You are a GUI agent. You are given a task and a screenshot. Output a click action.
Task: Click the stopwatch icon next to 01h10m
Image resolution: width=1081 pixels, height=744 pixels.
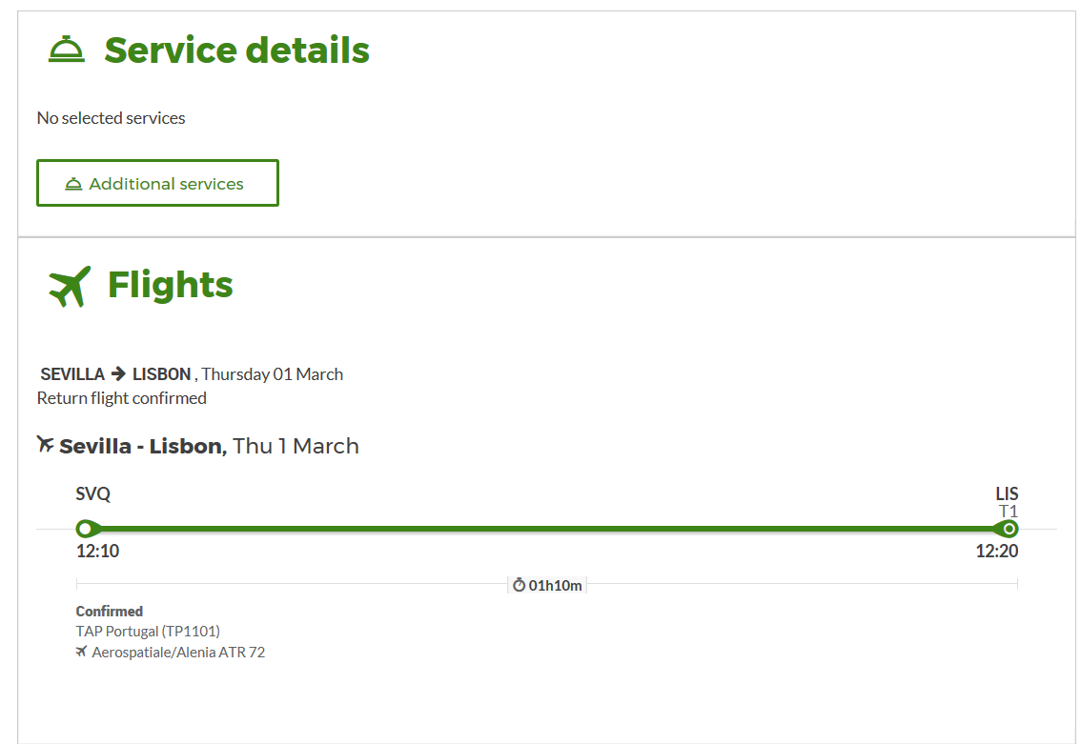click(519, 585)
